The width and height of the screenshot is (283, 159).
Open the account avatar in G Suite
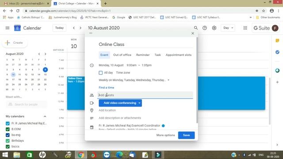click(x=275, y=28)
